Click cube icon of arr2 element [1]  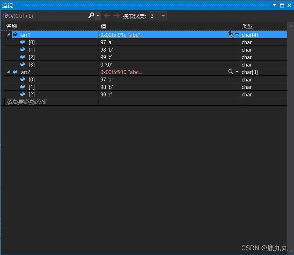(x=23, y=87)
